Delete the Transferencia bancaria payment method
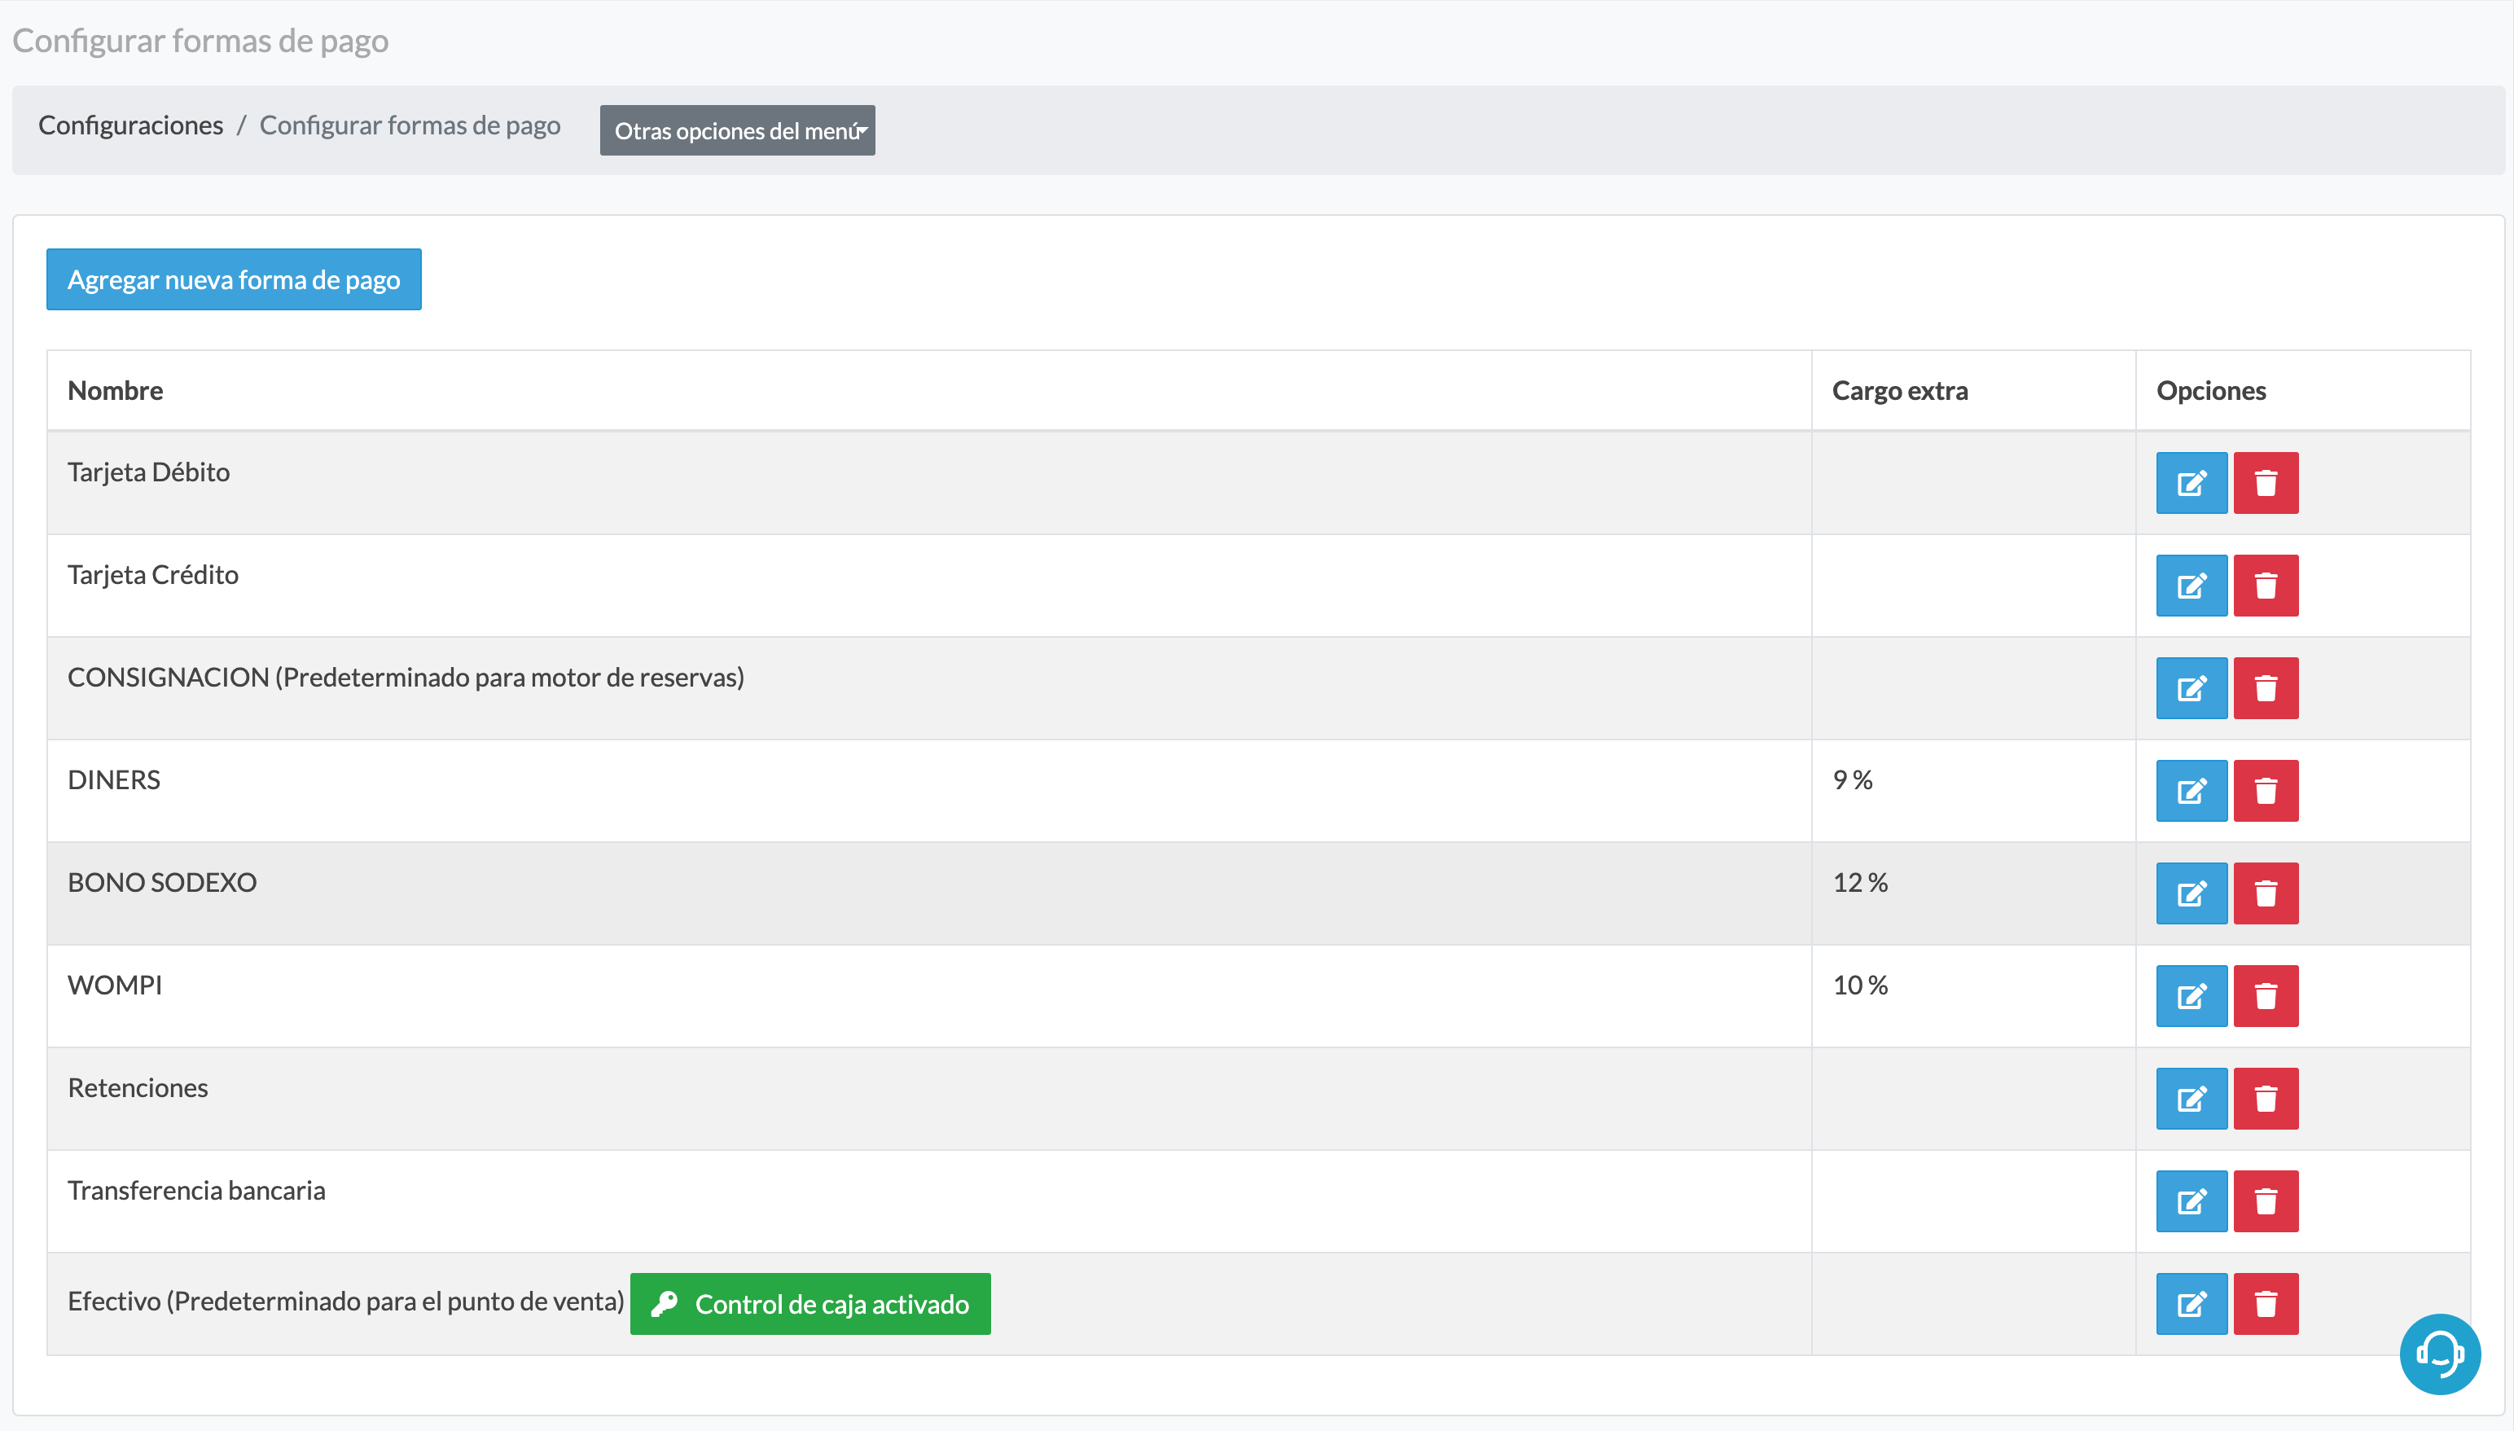 [2266, 1201]
